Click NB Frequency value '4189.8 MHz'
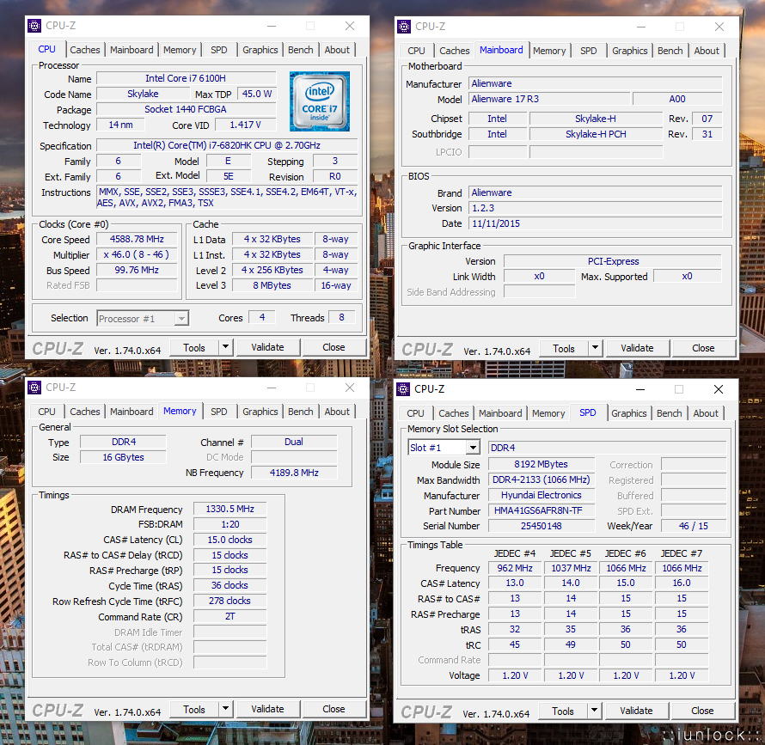Viewport: 765px width, 745px height. point(294,473)
